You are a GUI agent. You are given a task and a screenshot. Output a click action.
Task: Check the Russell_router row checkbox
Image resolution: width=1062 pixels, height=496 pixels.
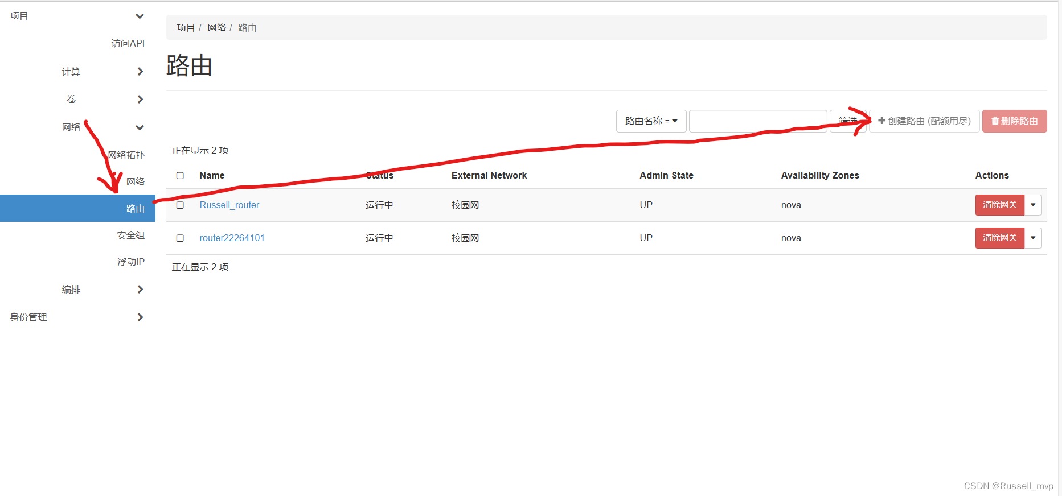click(180, 205)
